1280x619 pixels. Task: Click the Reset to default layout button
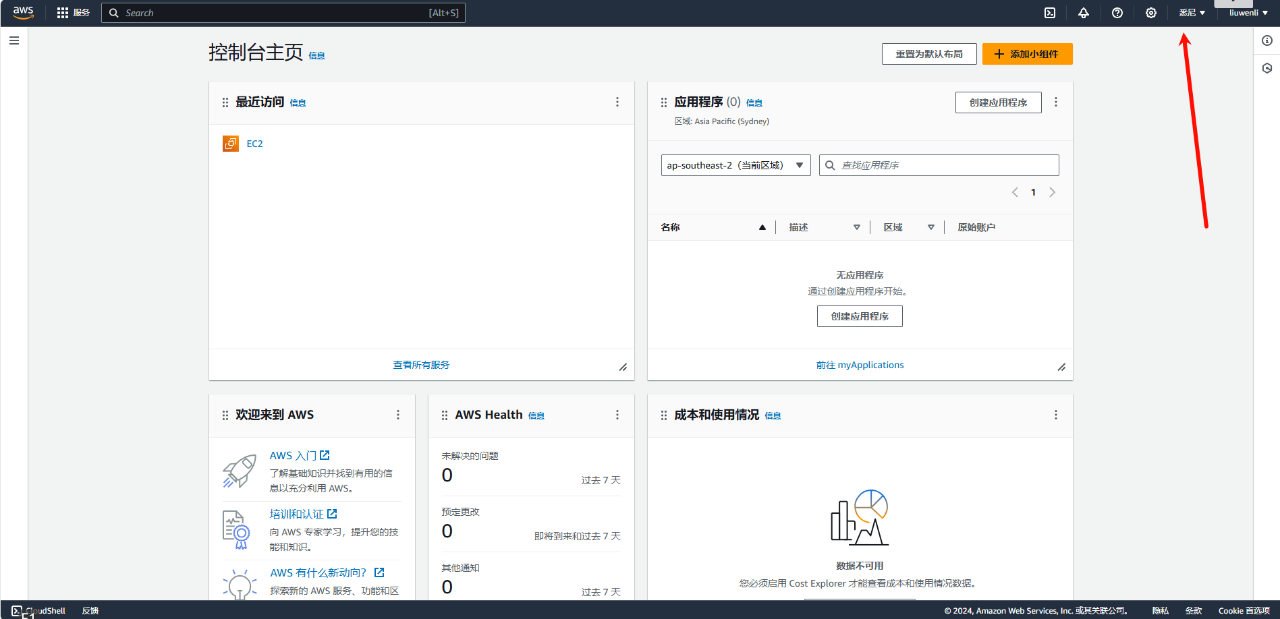(x=928, y=54)
